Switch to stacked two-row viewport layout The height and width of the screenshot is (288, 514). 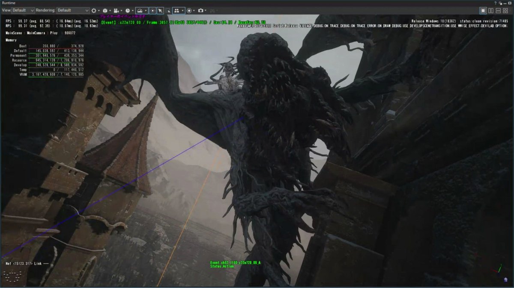499,10
